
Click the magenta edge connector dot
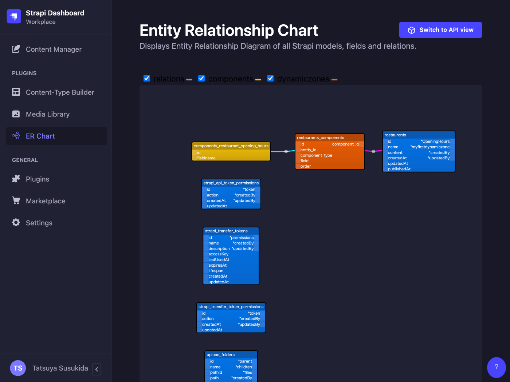(373, 151)
